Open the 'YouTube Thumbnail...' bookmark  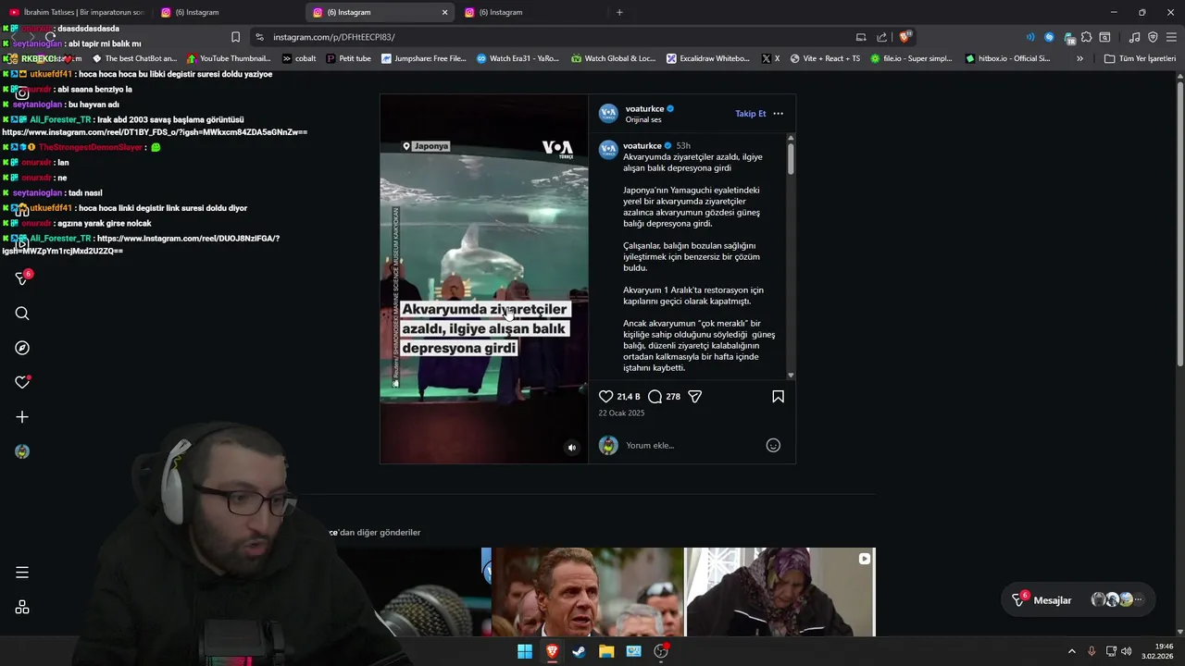[229, 58]
